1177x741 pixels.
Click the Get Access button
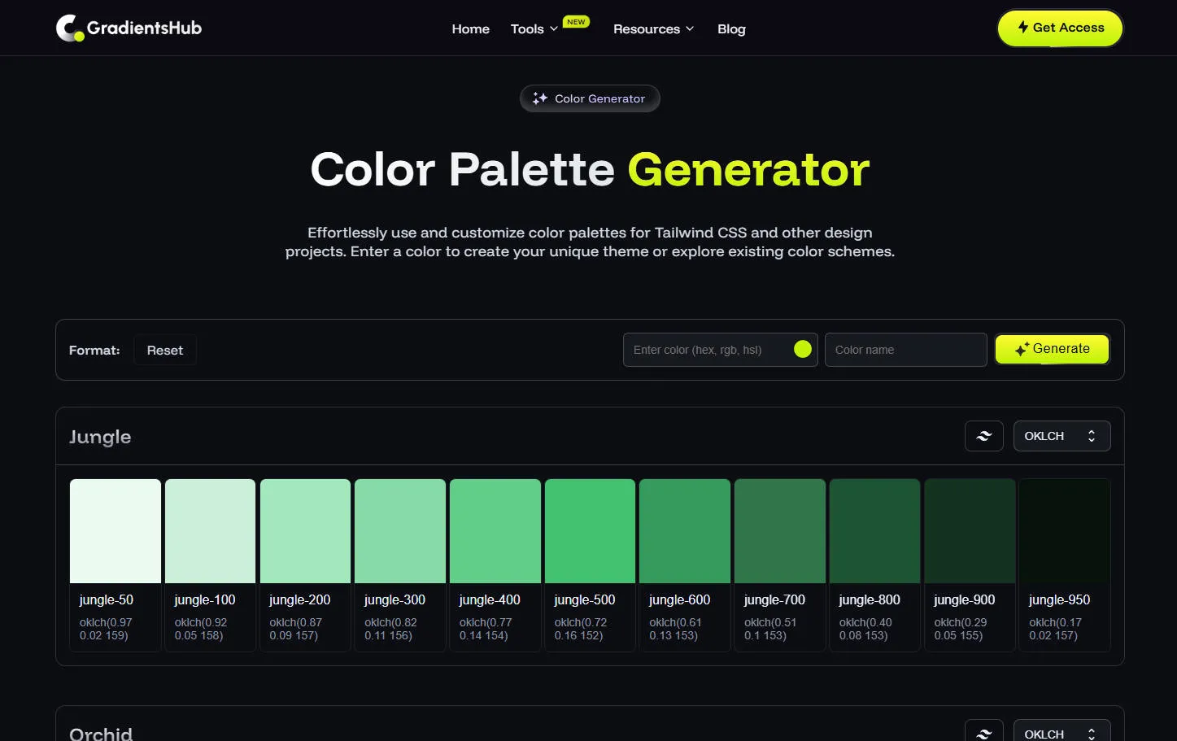[1059, 28]
